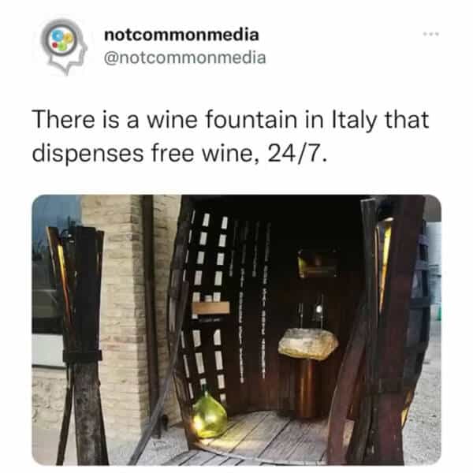
Task: Open the wine fountain photo
Action: [236, 330]
